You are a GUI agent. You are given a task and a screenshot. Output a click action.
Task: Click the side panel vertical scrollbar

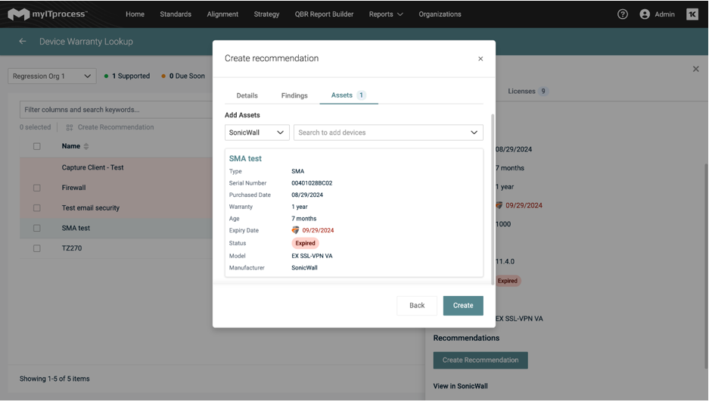[x=706, y=266]
